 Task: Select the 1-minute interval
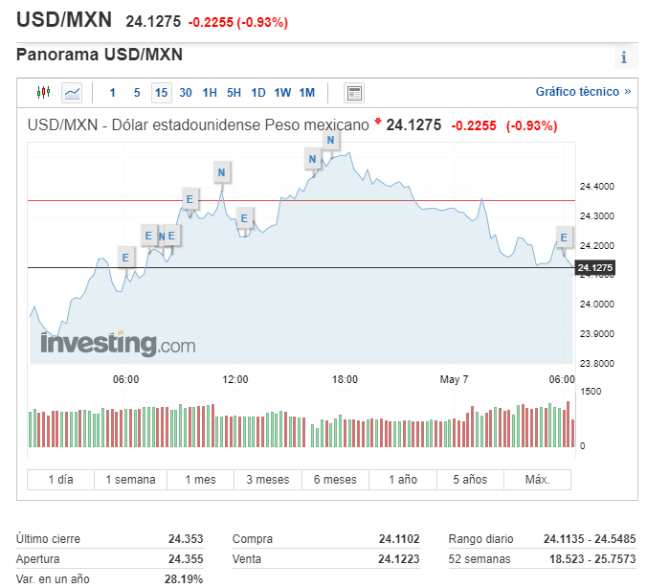112,93
